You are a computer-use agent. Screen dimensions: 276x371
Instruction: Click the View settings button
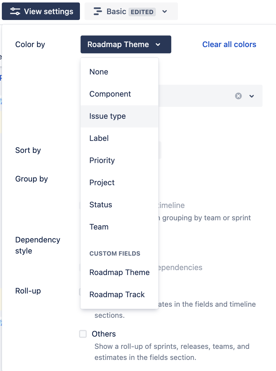[41, 11]
